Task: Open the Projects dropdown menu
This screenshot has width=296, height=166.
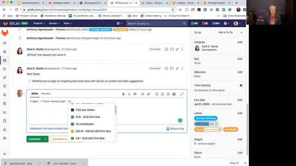Action: coord(39,24)
